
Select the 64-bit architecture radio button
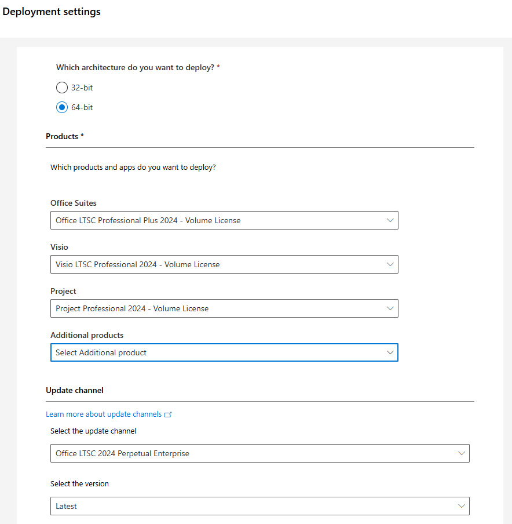pyautogui.click(x=62, y=107)
